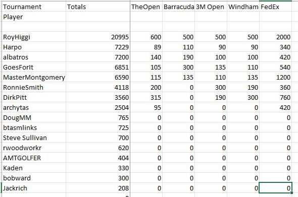Select the GoesForIt name cell
Viewport: 298px width, 197px height.
[x=34, y=67]
